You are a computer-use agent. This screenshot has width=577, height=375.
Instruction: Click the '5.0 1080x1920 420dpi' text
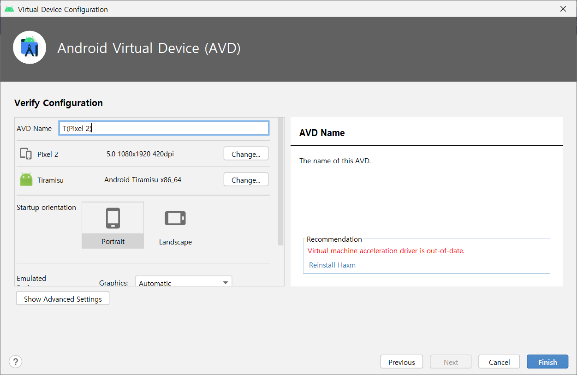pos(140,154)
